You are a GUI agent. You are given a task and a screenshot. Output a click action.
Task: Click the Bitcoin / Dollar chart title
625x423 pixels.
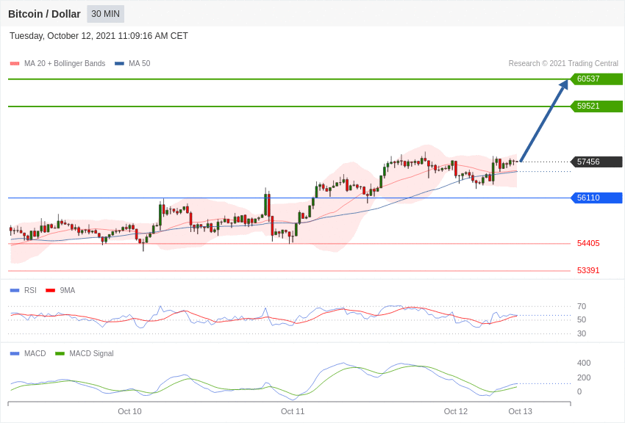click(x=44, y=14)
